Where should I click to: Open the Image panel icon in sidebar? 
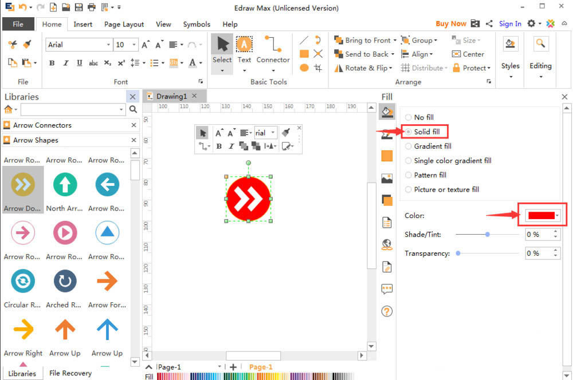[x=387, y=179]
